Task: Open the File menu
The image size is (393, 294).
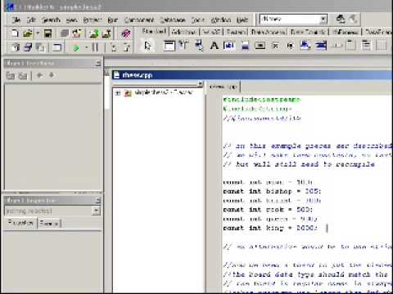Action: tap(16, 20)
